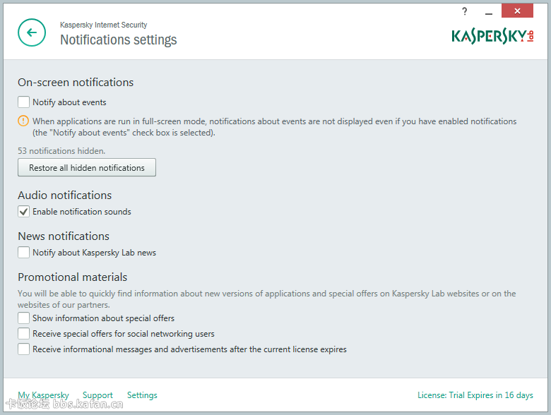Viewport: 551px width, 415px height.
Task: Click the Promotional materials heading
Action: (x=72, y=277)
